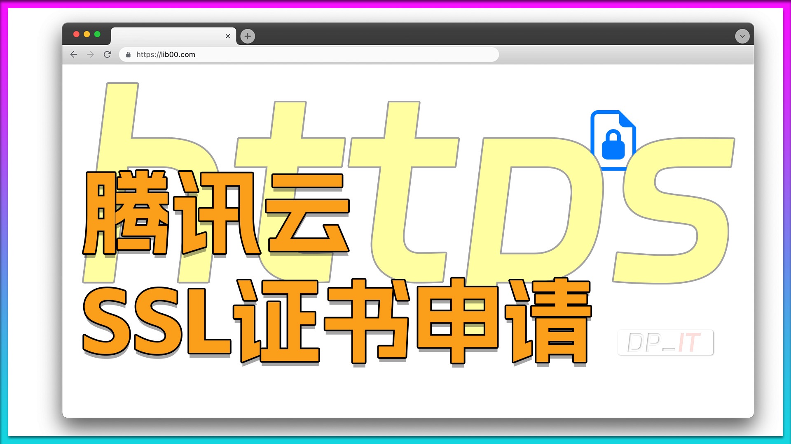The width and height of the screenshot is (791, 444).
Task: Click the back navigation arrow
Action: click(x=73, y=54)
